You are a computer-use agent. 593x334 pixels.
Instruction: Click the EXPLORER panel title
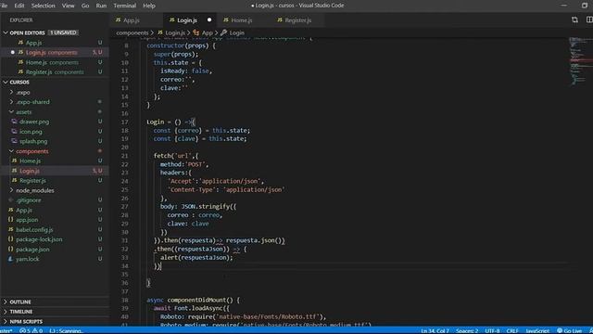21,20
